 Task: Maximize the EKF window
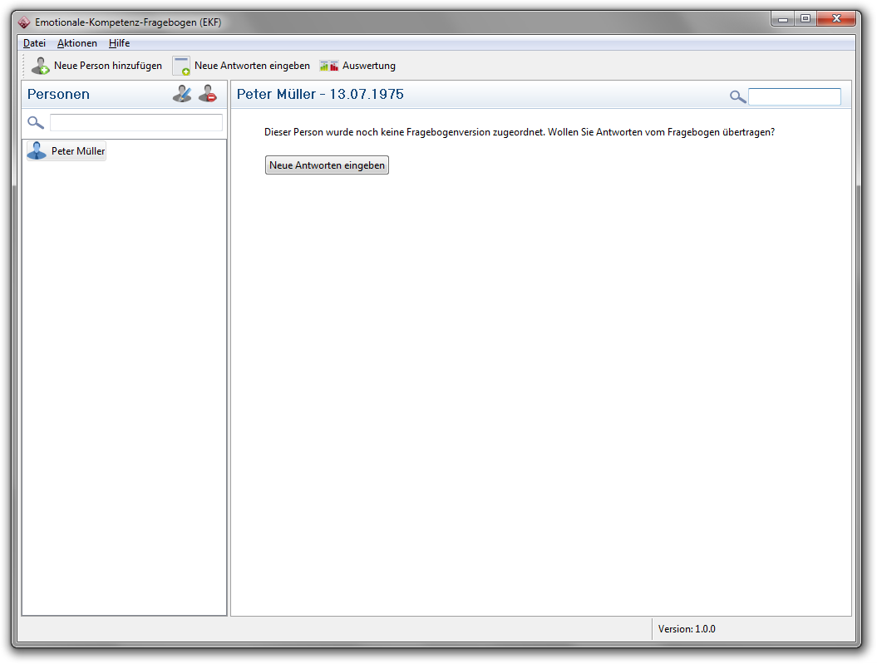tap(806, 19)
